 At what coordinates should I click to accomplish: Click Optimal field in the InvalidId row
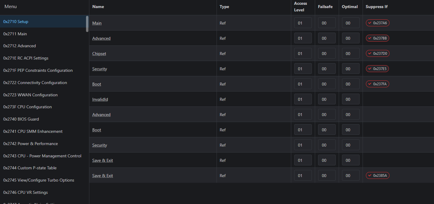point(351,99)
